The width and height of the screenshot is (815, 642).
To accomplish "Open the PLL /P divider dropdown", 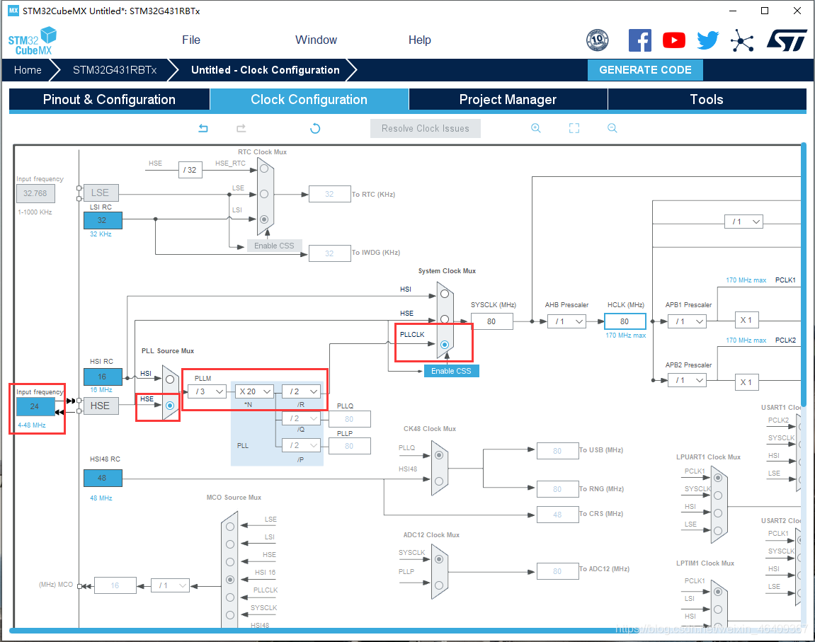I will (302, 445).
